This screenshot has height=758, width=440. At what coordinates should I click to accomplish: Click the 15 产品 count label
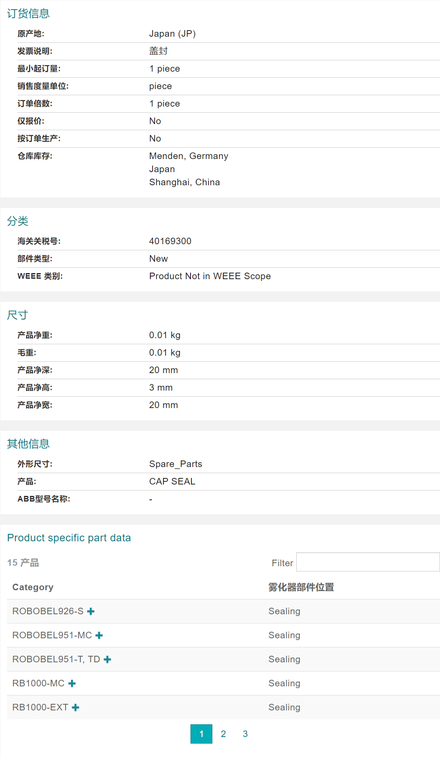[23, 563]
